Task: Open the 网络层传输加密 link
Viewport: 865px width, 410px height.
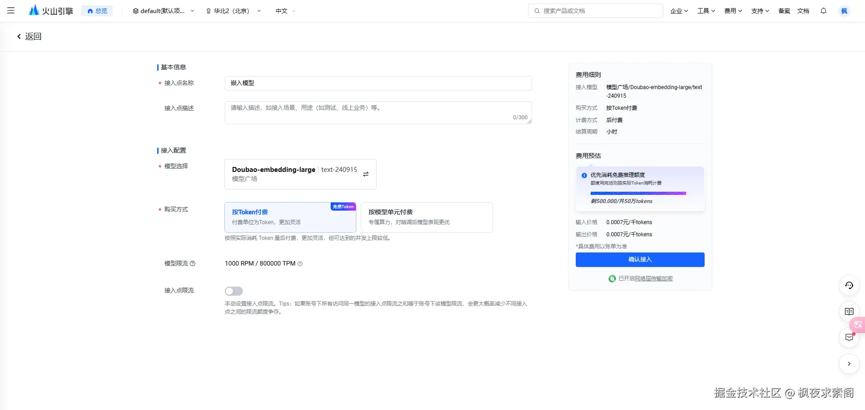Action: pyautogui.click(x=653, y=279)
